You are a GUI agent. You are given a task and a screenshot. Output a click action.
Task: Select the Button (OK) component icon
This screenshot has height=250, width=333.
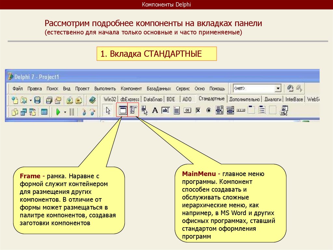[187, 110]
